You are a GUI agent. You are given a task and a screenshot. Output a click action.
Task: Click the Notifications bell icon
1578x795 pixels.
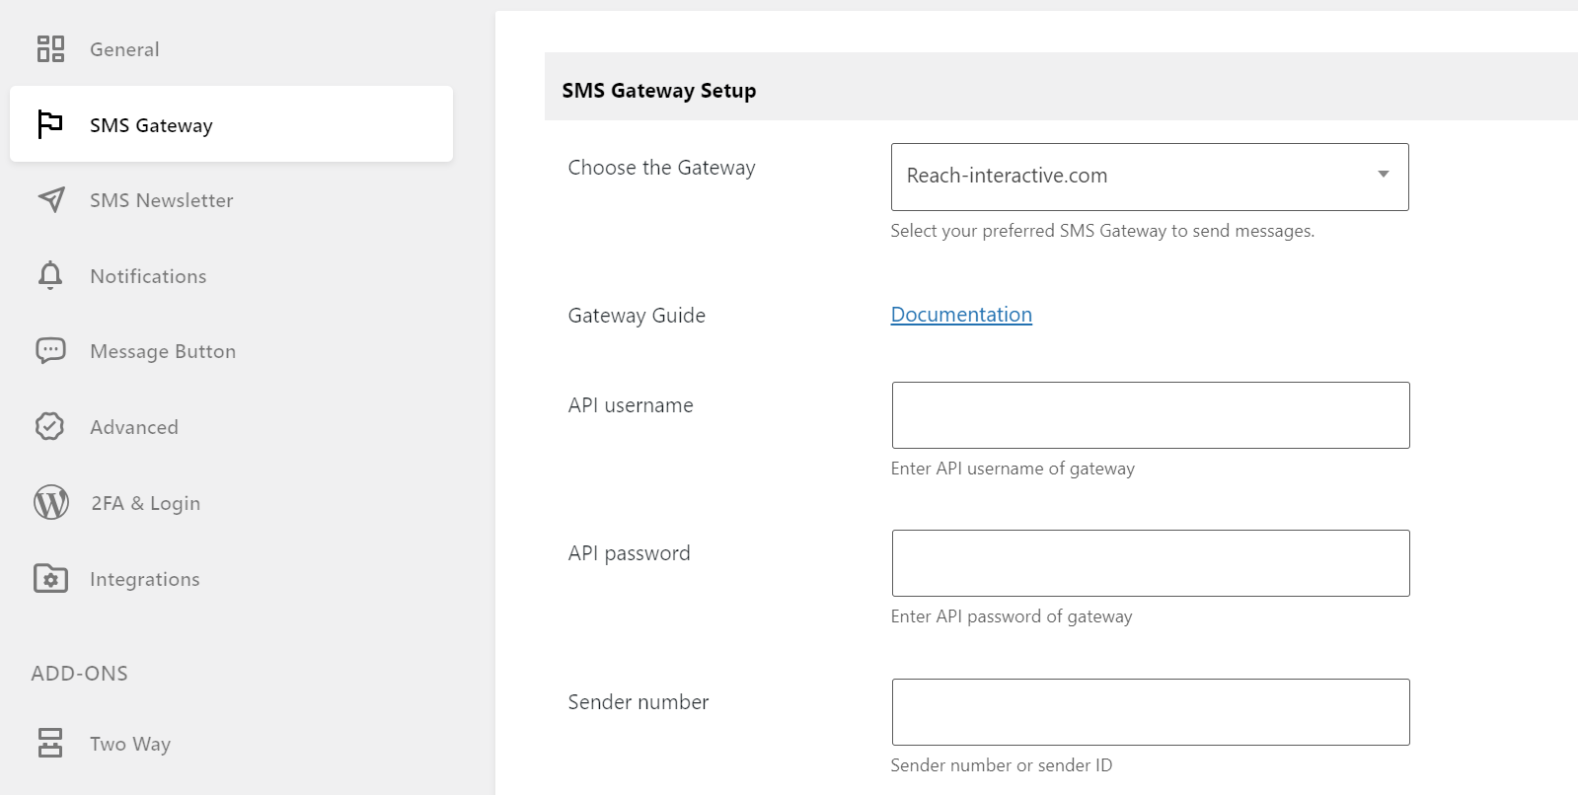coord(50,275)
